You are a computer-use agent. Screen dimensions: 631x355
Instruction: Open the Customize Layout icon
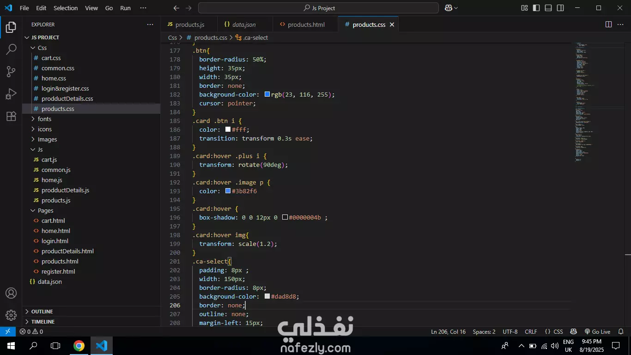524,8
